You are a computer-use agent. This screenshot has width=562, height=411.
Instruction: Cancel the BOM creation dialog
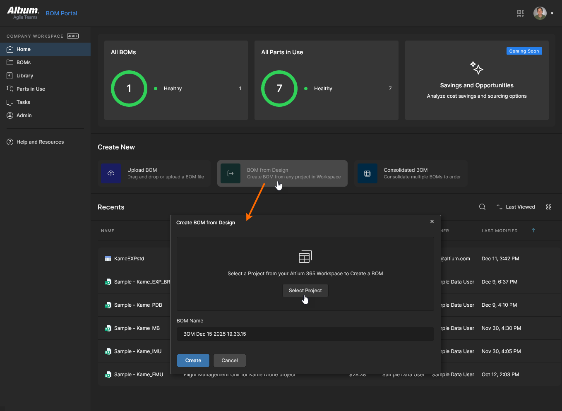[x=229, y=361]
